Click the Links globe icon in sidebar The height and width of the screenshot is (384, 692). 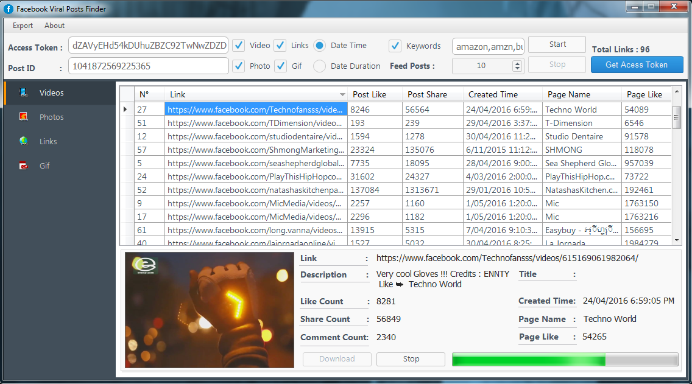click(x=23, y=141)
